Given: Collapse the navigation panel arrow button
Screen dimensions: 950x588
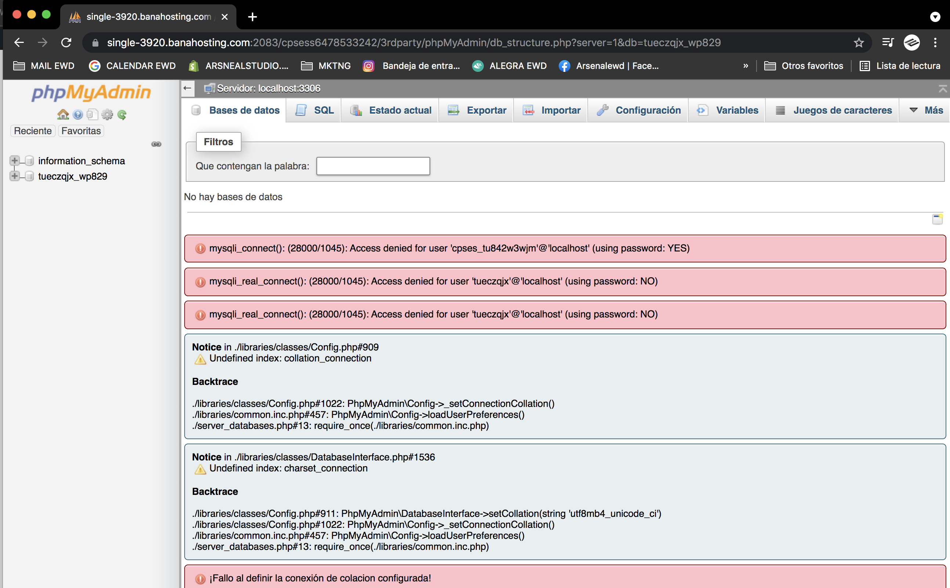Looking at the screenshot, I should pyautogui.click(x=188, y=88).
